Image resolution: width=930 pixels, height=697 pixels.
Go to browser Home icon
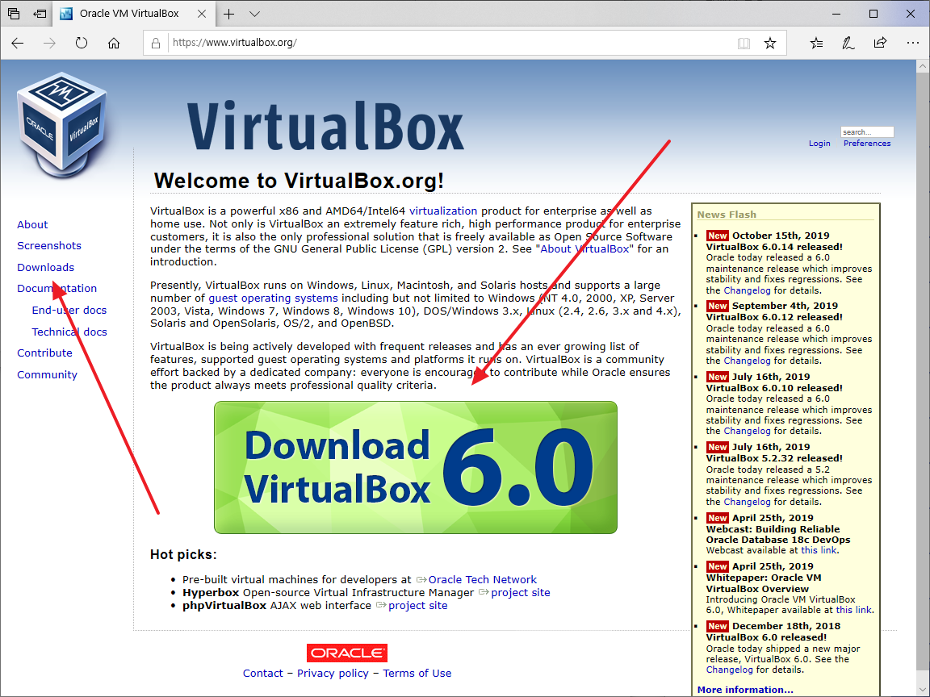point(114,43)
